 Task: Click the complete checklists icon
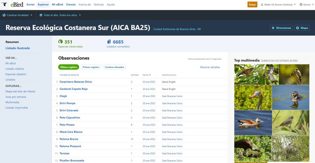click(109, 42)
